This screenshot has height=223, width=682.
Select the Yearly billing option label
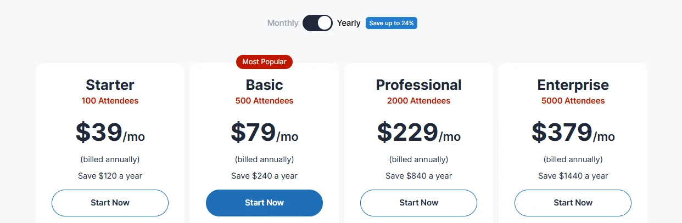(x=349, y=23)
